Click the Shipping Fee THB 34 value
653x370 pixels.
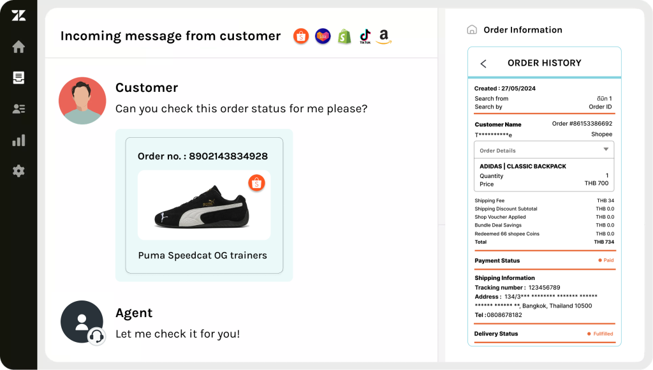click(606, 200)
